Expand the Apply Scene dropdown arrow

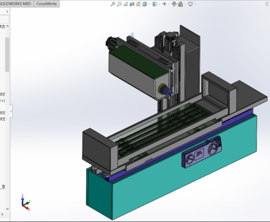coord(185,4)
